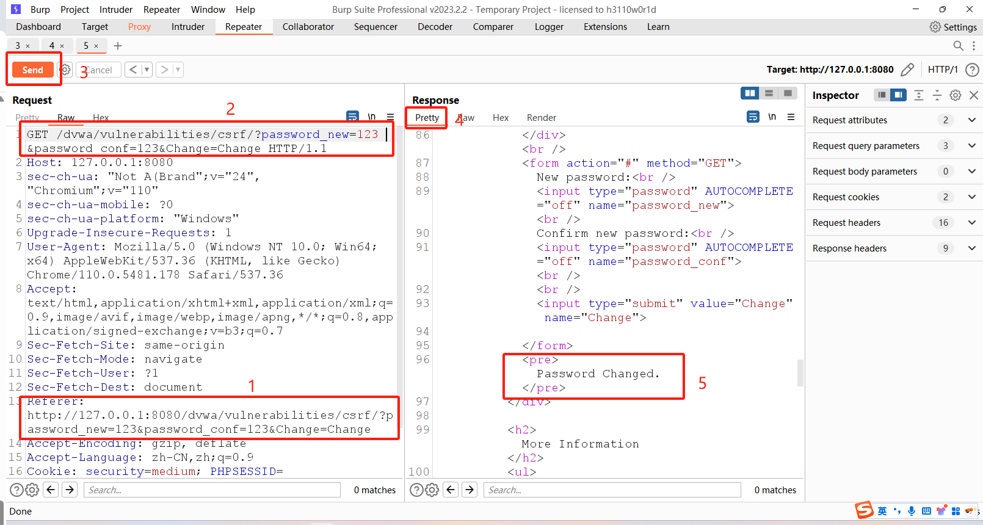The image size is (983, 525).
Task: Toggle non-printable characters in the response editor
Action: coord(772,117)
